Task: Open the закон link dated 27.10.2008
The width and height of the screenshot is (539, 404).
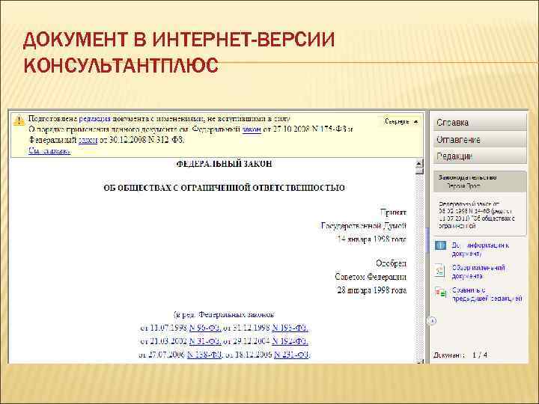Action: (x=252, y=129)
